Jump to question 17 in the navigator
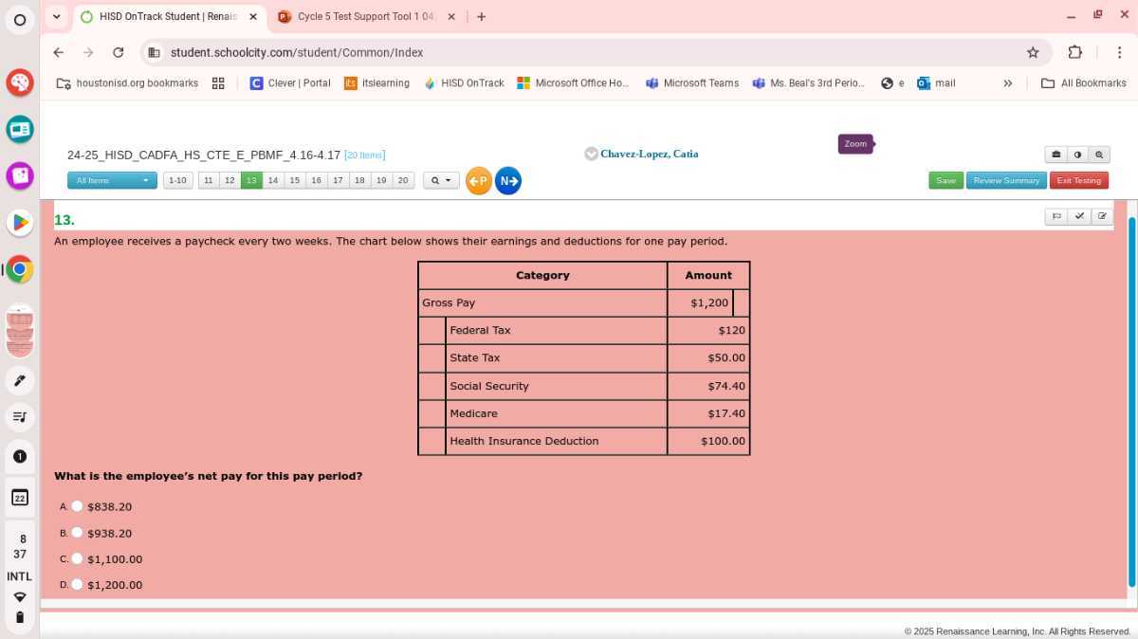The image size is (1138, 639). 338,180
